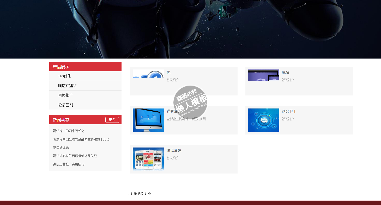Open the 猫聚 iMac monitor thumbnail
Screen dimensions: 381x205
[x=148, y=120]
